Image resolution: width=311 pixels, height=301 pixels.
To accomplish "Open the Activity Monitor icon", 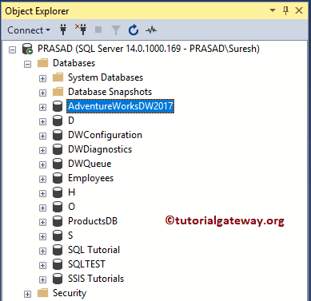I will [x=151, y=30].
